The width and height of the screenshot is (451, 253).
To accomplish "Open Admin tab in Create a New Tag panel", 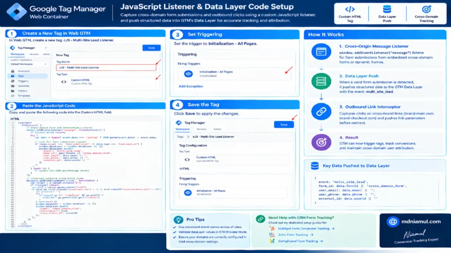I will [46, 54].
